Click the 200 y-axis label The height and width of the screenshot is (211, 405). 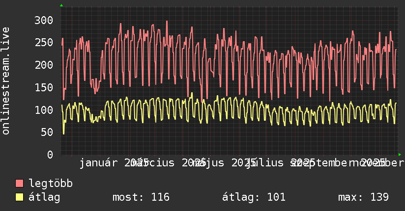[44, 65]
